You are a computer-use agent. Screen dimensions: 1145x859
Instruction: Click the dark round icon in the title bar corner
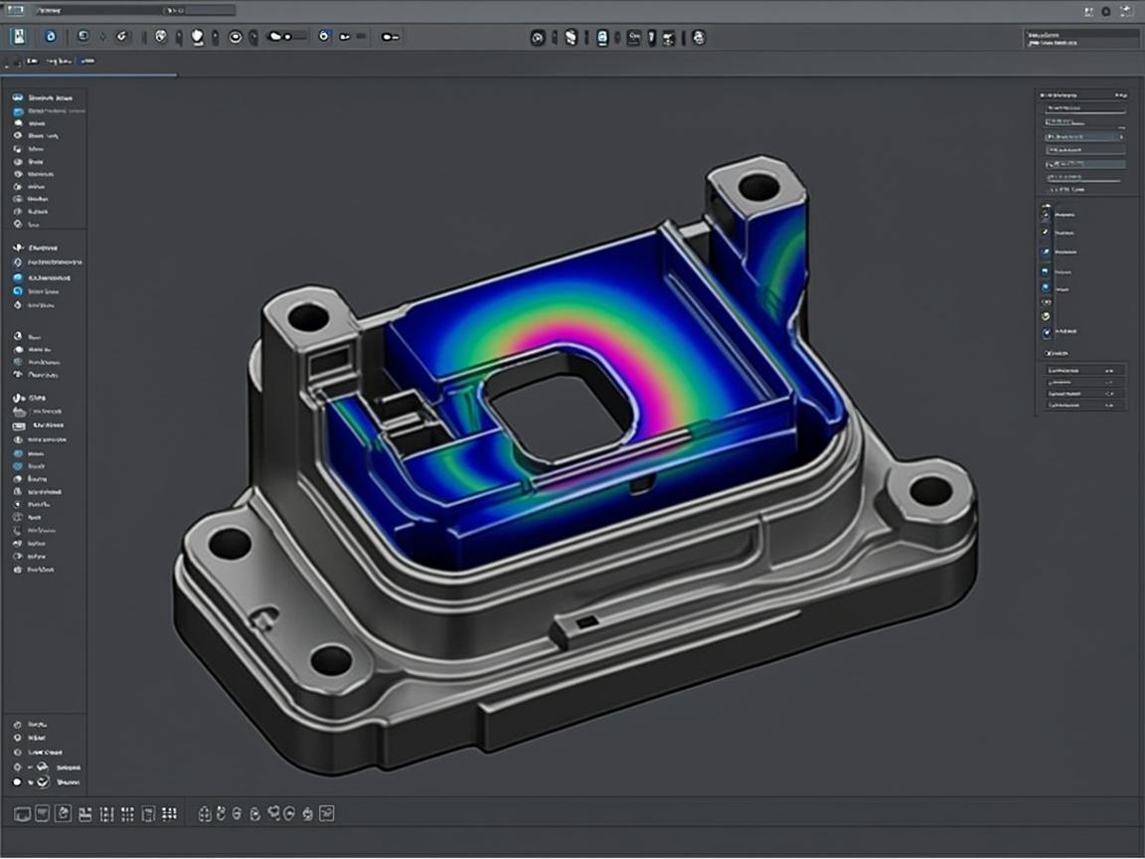point(1106,11)
